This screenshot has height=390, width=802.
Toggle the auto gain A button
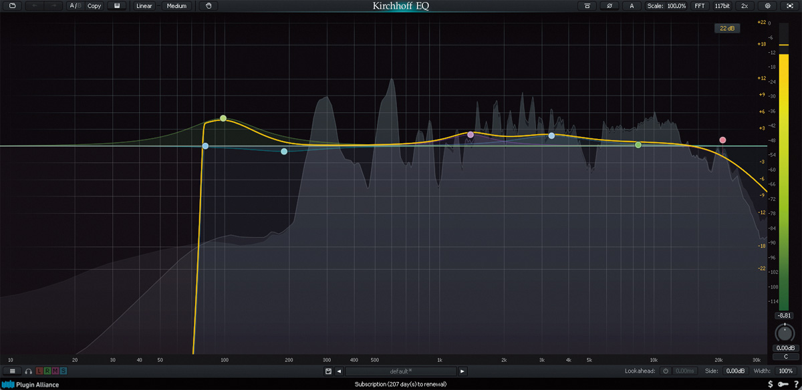[x=632, y=6]
